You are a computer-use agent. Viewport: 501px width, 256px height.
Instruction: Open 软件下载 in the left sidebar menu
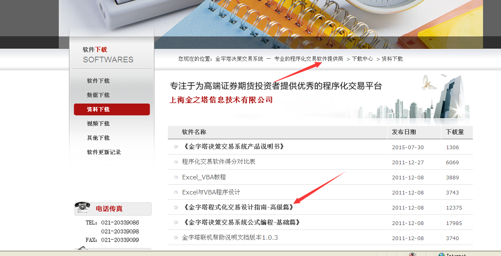[98, 81]
